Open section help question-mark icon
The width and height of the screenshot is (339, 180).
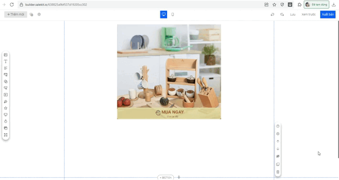pos(278,126)
